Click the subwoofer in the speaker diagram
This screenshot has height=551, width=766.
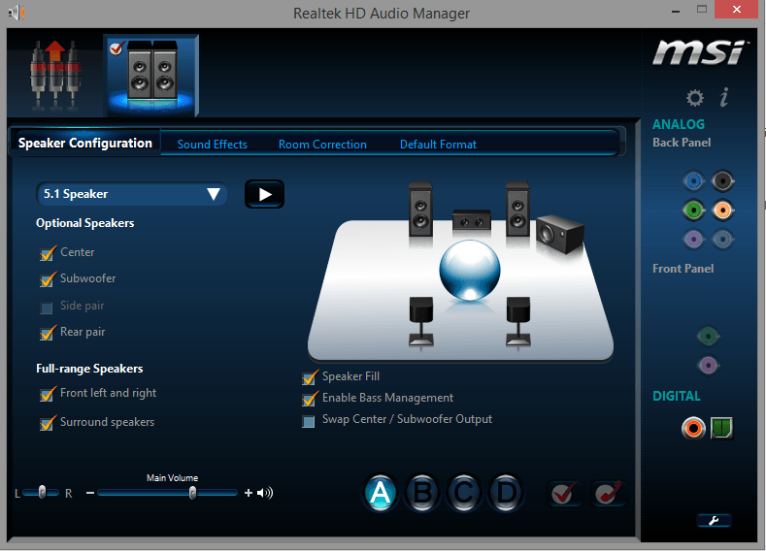click(561, 232)
